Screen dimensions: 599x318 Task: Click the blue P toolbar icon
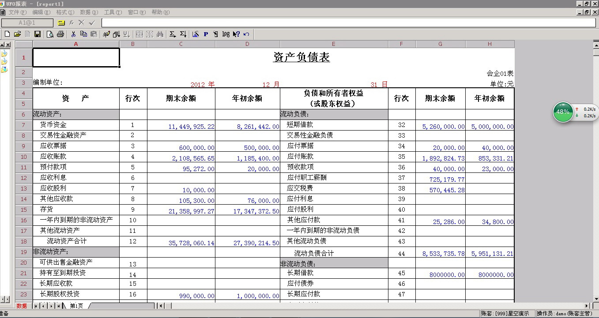point(206,34)
